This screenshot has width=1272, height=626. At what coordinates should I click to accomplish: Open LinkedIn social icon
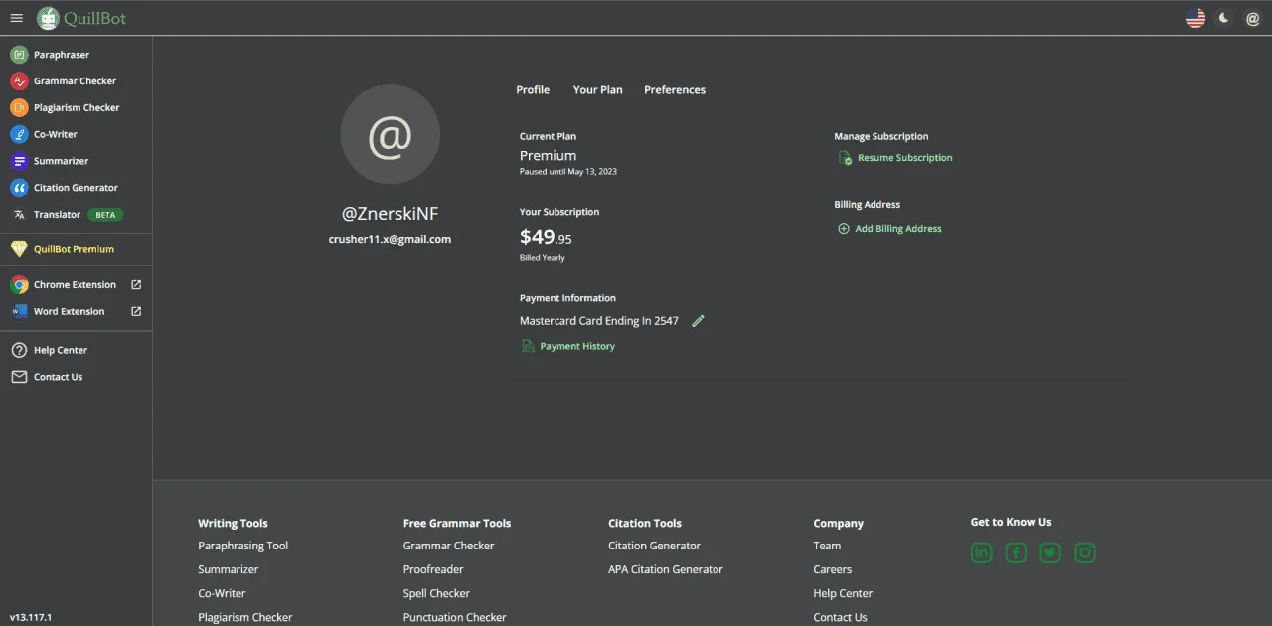coord(982,553)
